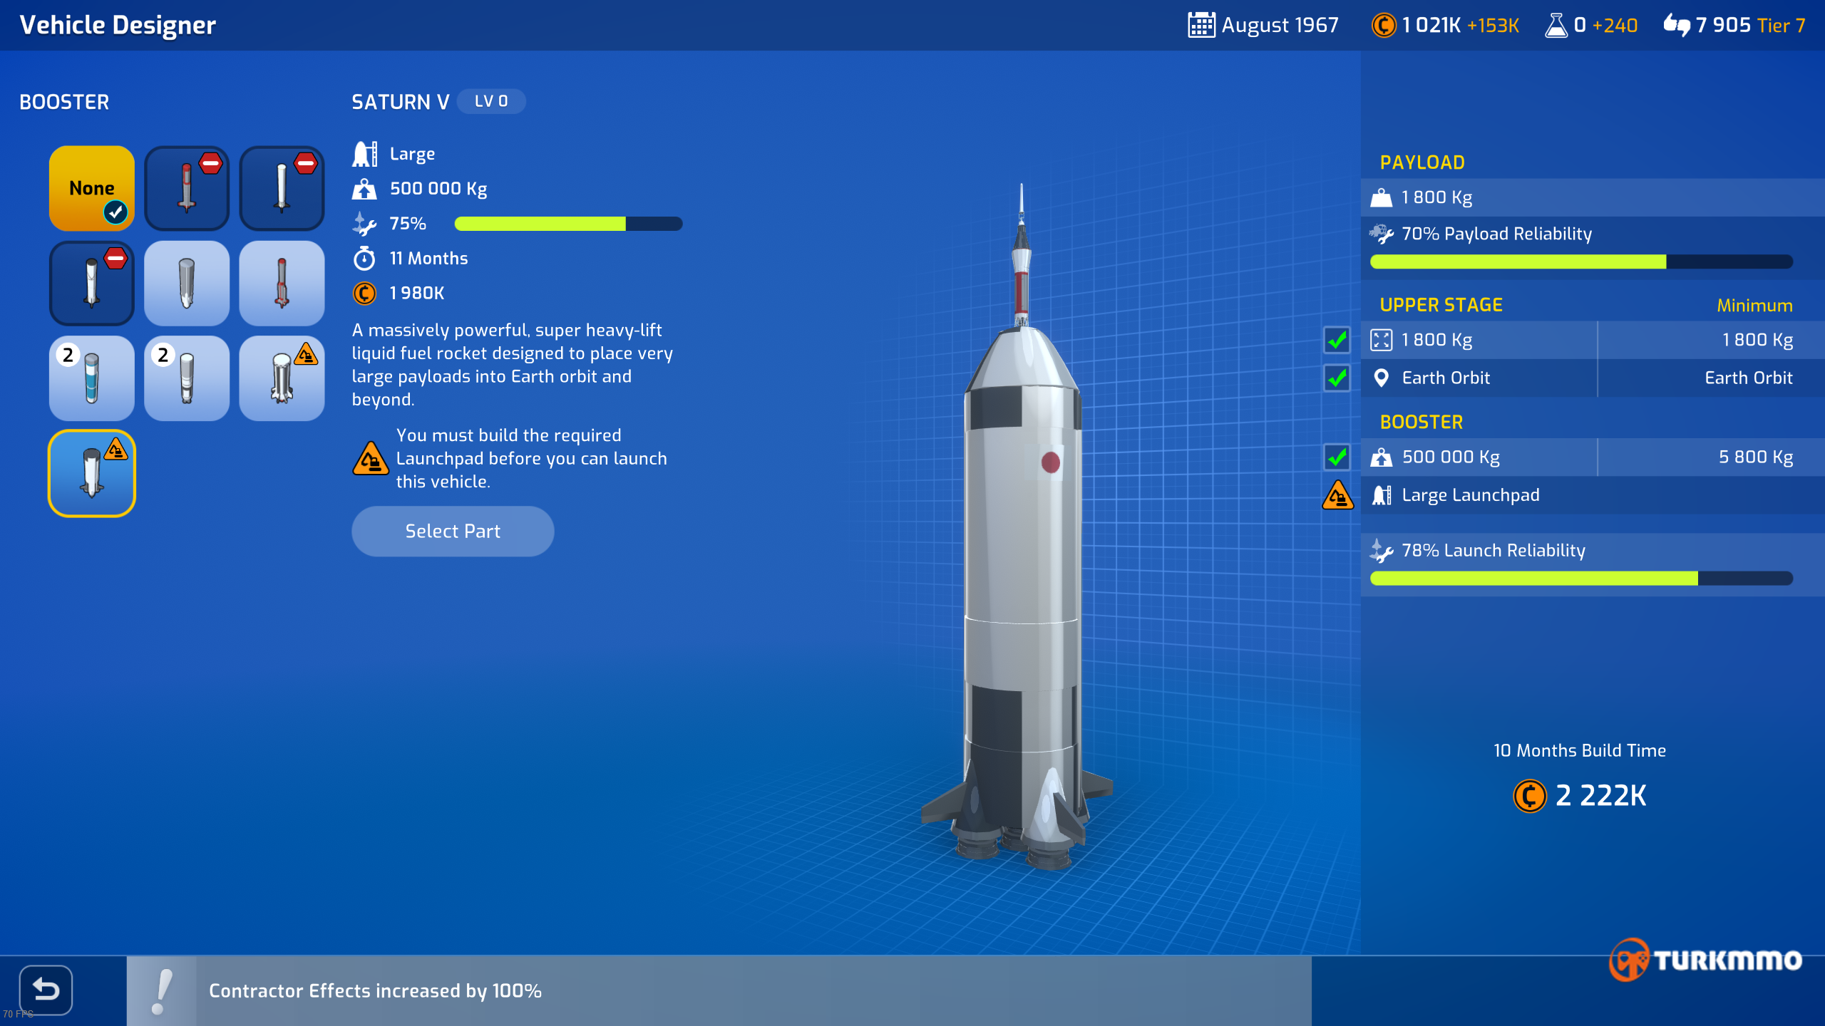
Task: Click the upper stage weight green checkmark
Action: coord(1337,340)
